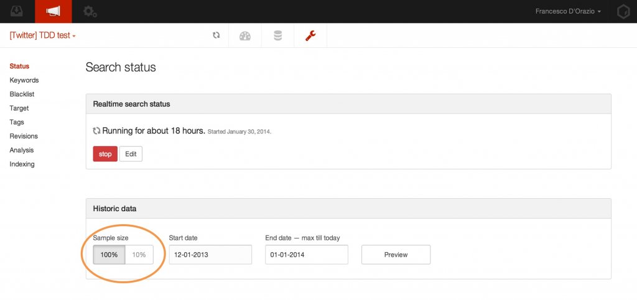Click the refresh arrows toolbar icon

pos(216,36)
